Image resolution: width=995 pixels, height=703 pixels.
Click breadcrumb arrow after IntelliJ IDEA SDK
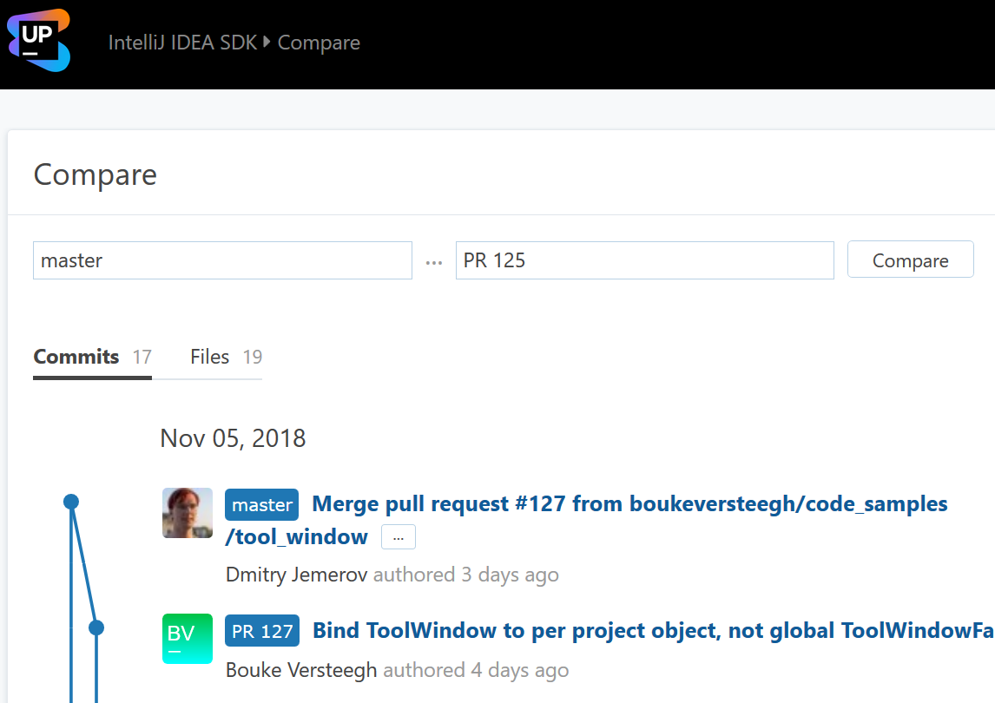pos(267,42)
